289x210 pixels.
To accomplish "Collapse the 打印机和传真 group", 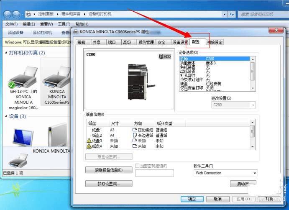I will coord(6,53).
